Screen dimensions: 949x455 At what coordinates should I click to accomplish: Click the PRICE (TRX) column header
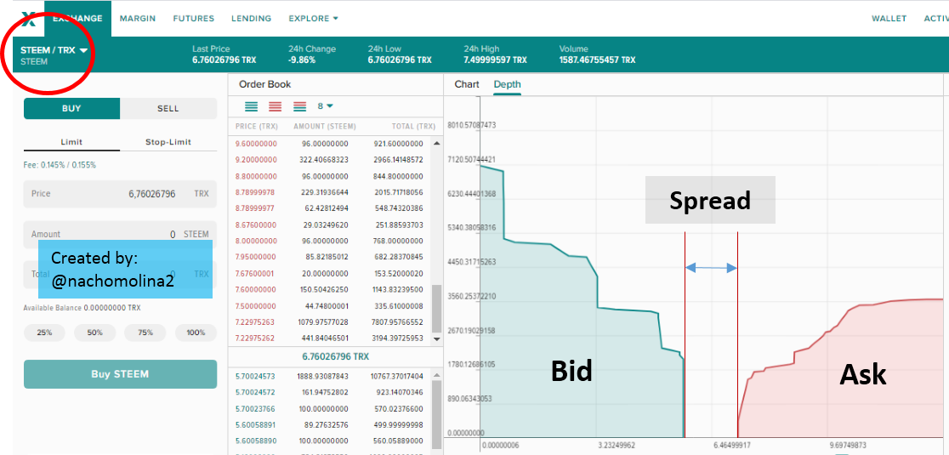coord(256,127)
